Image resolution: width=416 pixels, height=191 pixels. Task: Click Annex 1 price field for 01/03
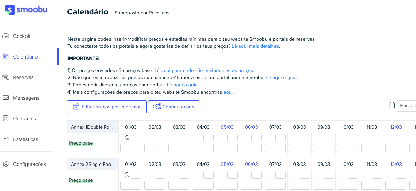(131, 148)
